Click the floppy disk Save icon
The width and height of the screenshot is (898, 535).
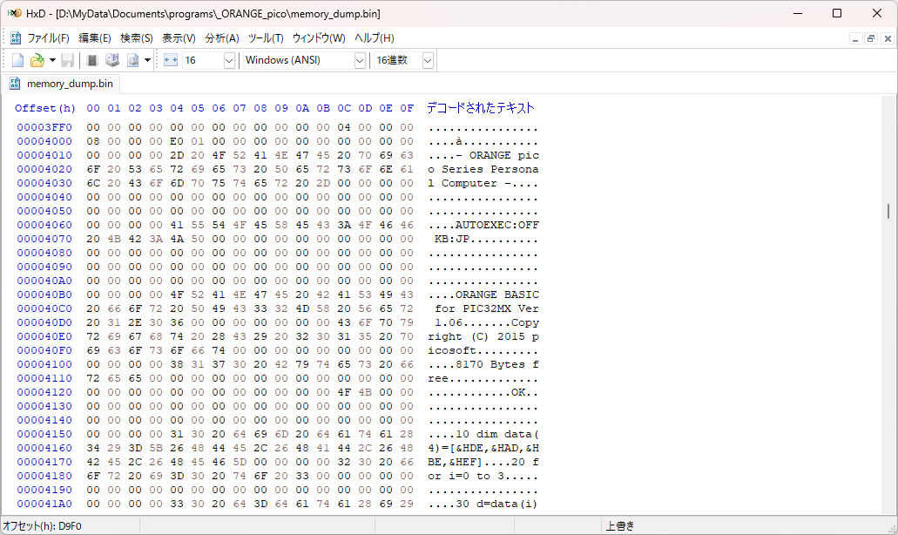68,60
